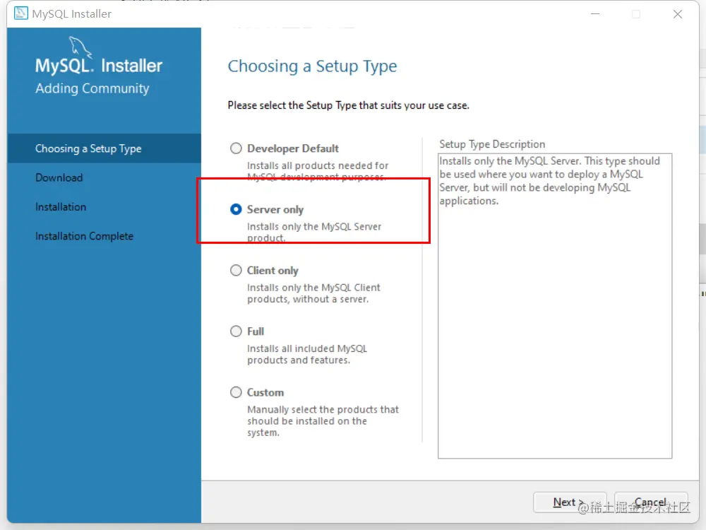Choose the Client only setup type

tap(236, 271)
